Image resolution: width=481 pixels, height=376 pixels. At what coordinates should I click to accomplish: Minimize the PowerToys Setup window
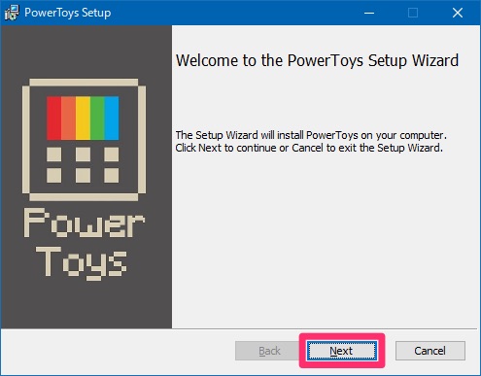pos(369,13)
